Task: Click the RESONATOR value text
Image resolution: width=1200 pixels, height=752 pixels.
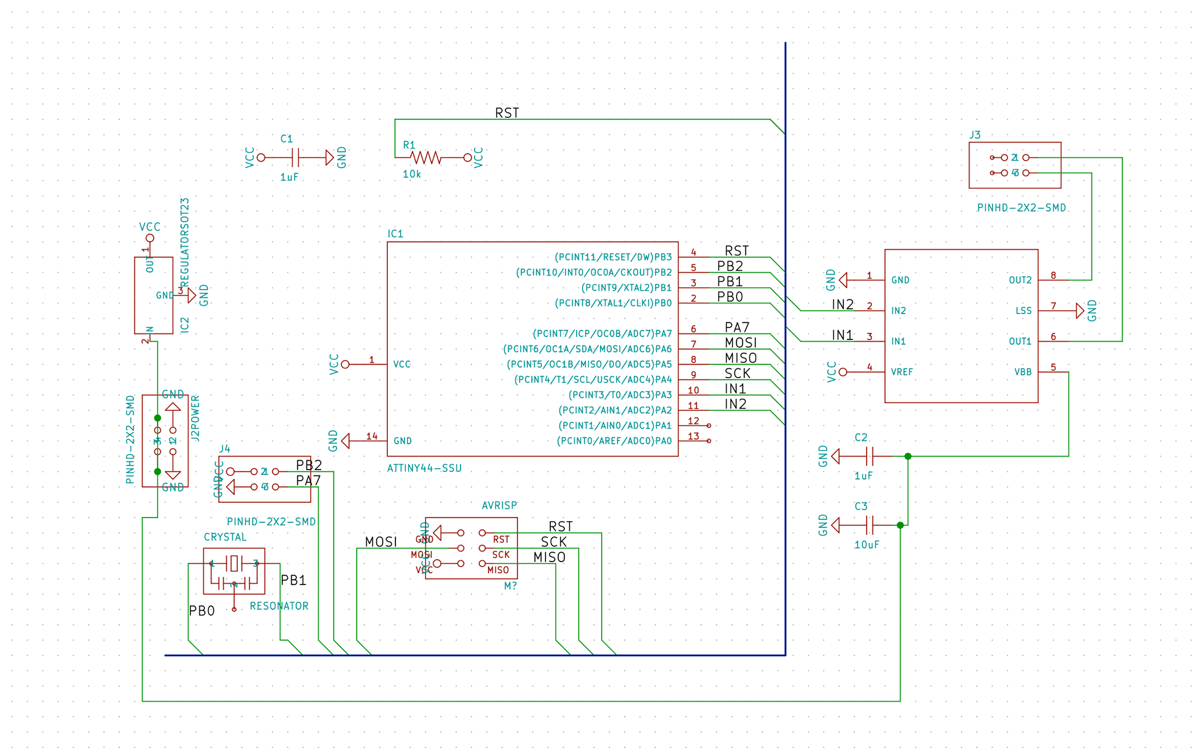Action: pyautogui.click(x=279, y=606)
